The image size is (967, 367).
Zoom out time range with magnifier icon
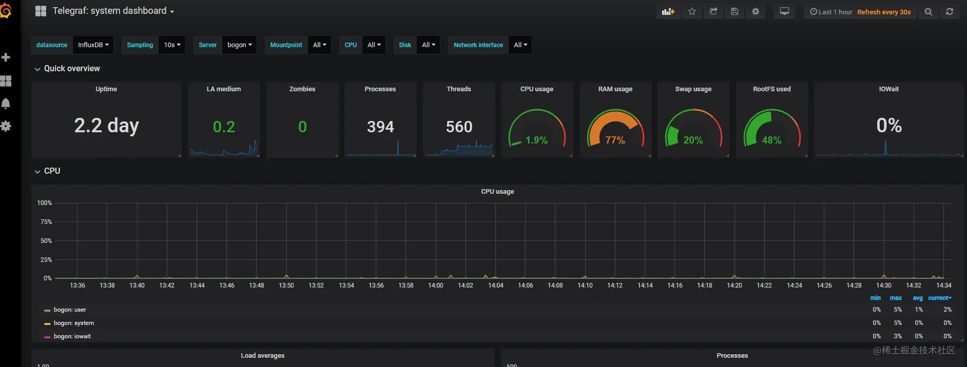928,11
